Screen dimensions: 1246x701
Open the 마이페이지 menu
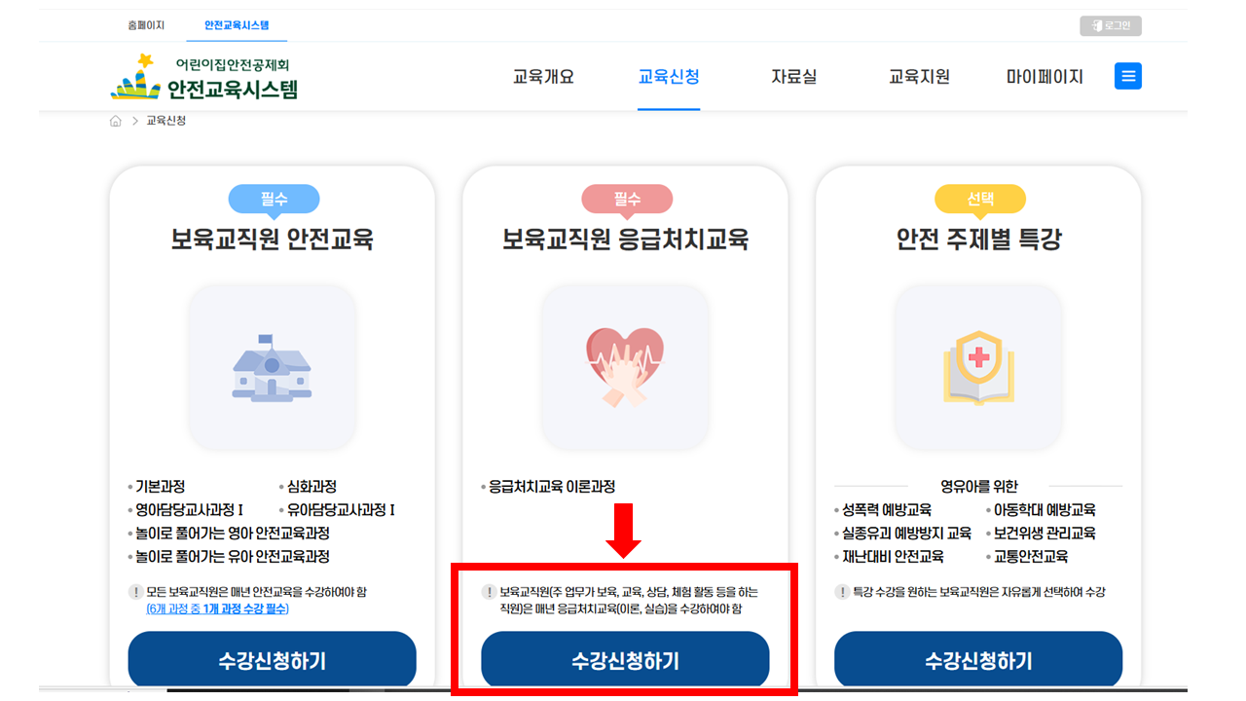(1044, 77)
